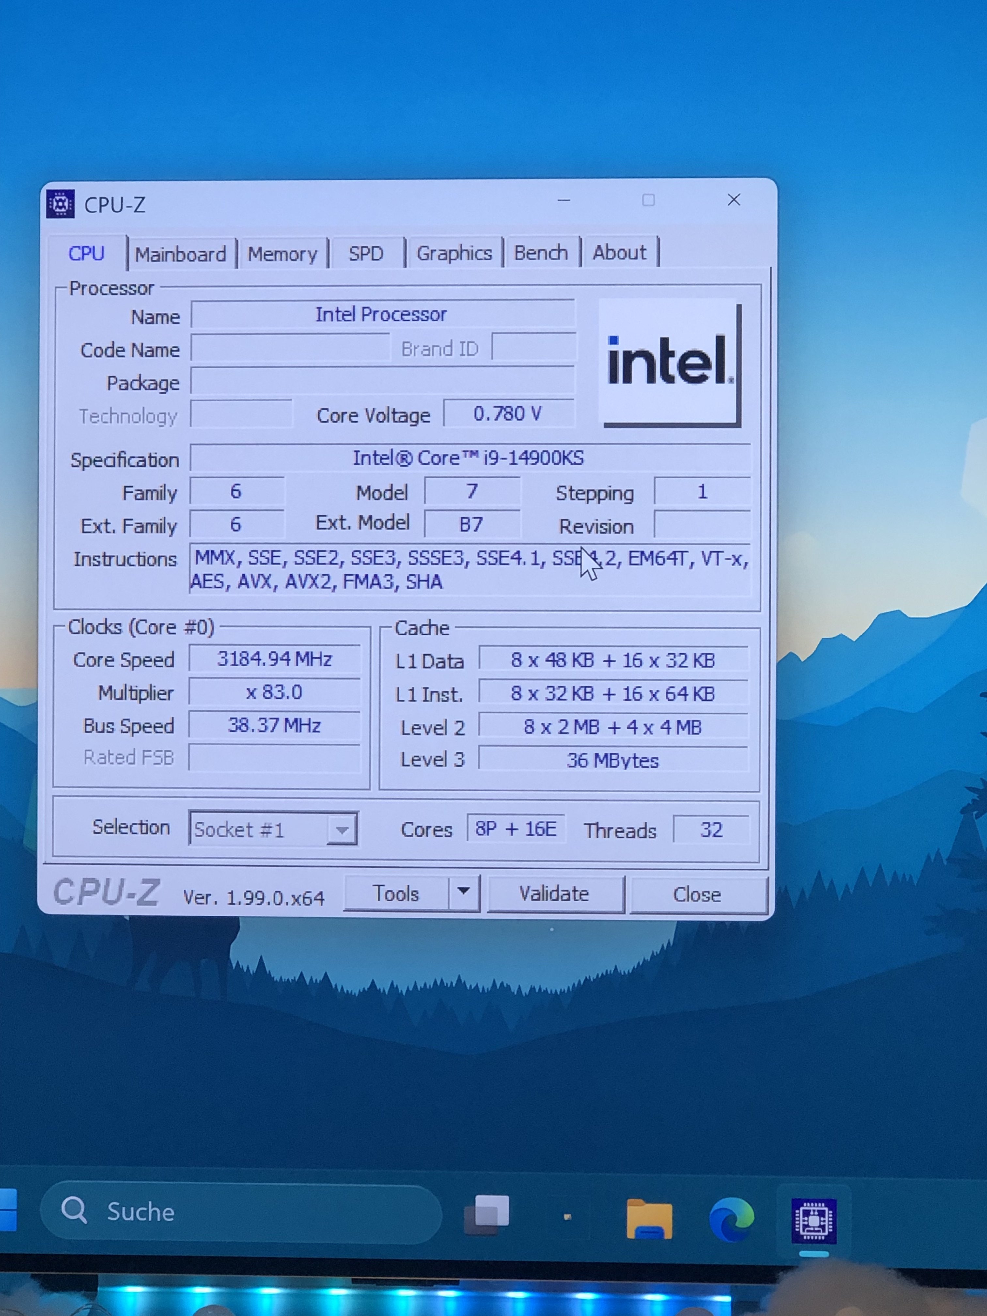Launch Microsoft Edge from the taskbar

point(731,1219)
